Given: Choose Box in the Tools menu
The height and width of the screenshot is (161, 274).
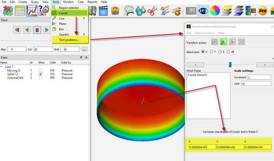Looking at the screenshot, I should click(69, 29).
